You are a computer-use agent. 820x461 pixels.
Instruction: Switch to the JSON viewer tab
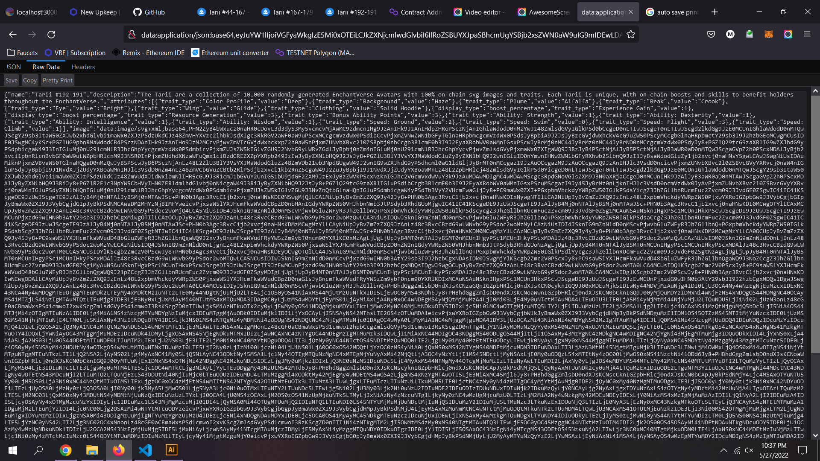pyautogui.click(x=13, y=67)
